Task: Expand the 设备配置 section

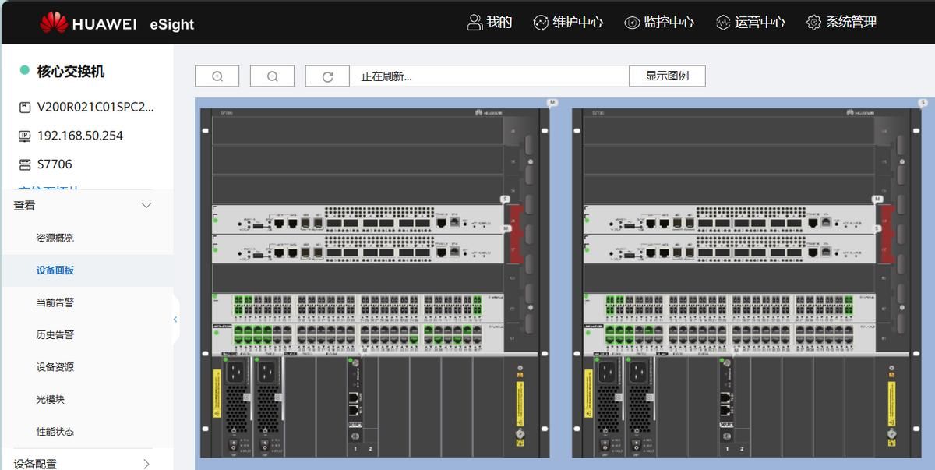Action: tap(146, 464)
